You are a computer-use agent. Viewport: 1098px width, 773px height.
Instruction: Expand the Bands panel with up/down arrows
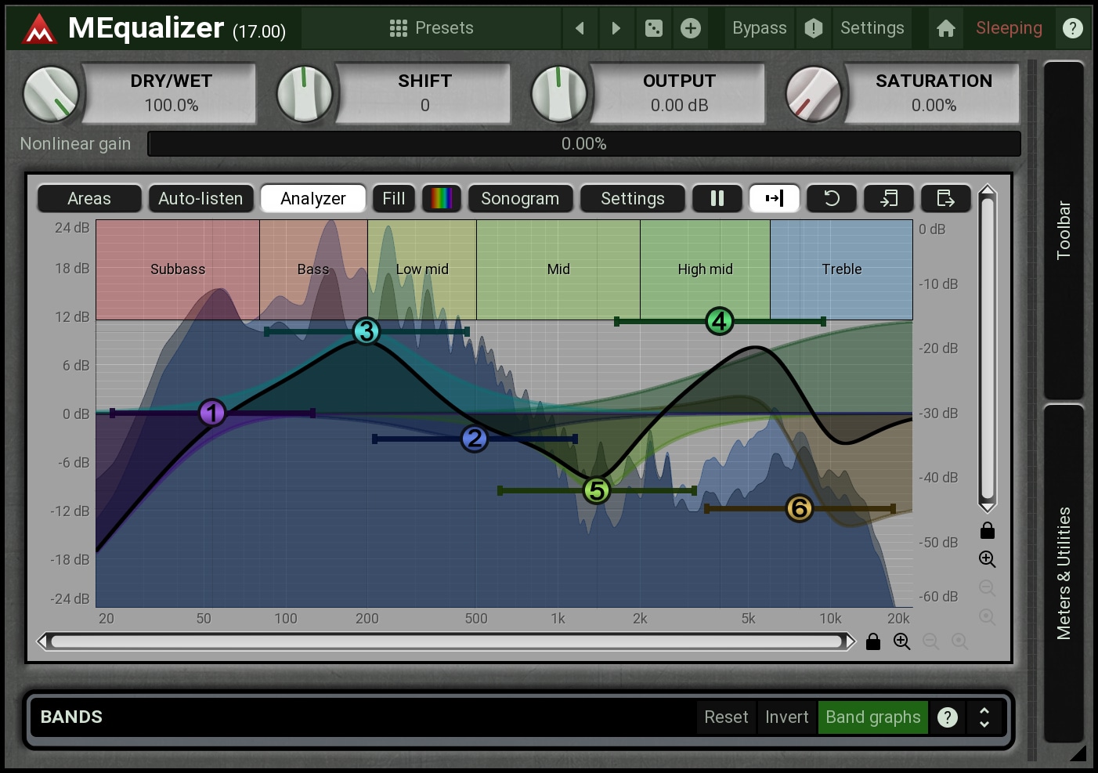tap(984, 717)
